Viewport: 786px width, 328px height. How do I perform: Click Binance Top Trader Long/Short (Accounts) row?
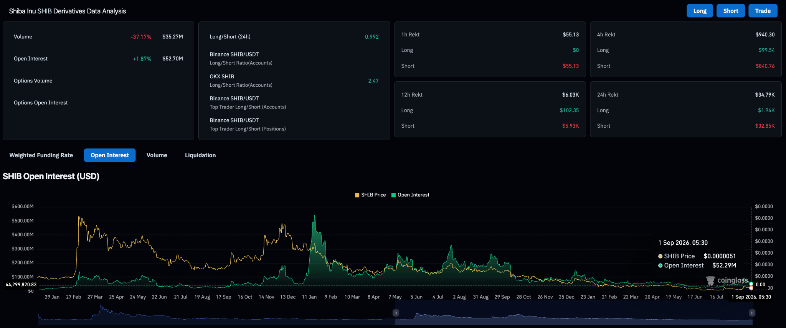pyautogui.click(x=294, y=103)
